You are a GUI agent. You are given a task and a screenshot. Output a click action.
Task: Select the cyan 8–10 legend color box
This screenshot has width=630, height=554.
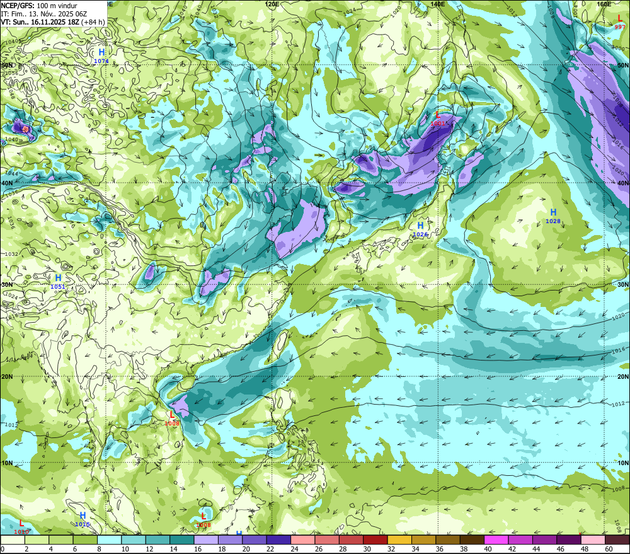click(109, 540)
